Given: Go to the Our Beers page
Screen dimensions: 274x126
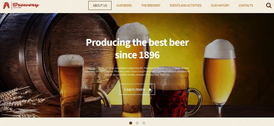Looking at the screenshot, I should pos(124,5).
